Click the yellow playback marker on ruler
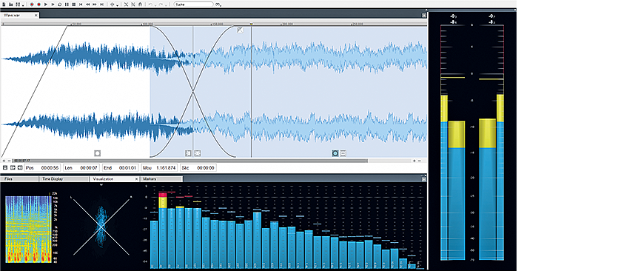This screenshot has width=644, height=271. 252,24
